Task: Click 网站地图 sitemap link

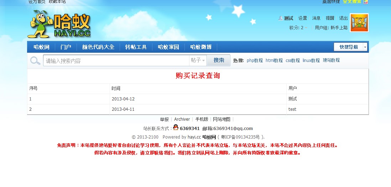Action: click(x=222, y=119)
